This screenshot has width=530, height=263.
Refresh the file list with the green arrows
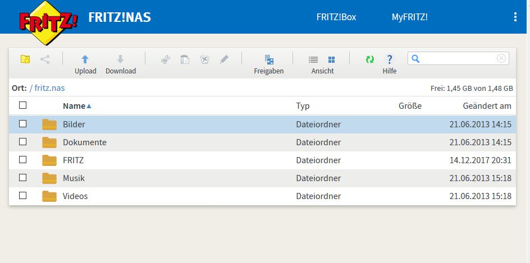point(370,60)
